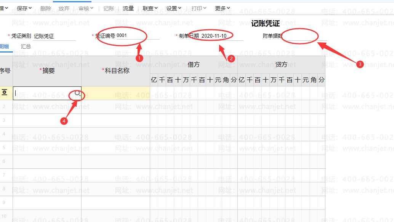The width and height of the screenshot is (394, 222).
Task: Select the 明细 tab
Action: coord(4,46)
